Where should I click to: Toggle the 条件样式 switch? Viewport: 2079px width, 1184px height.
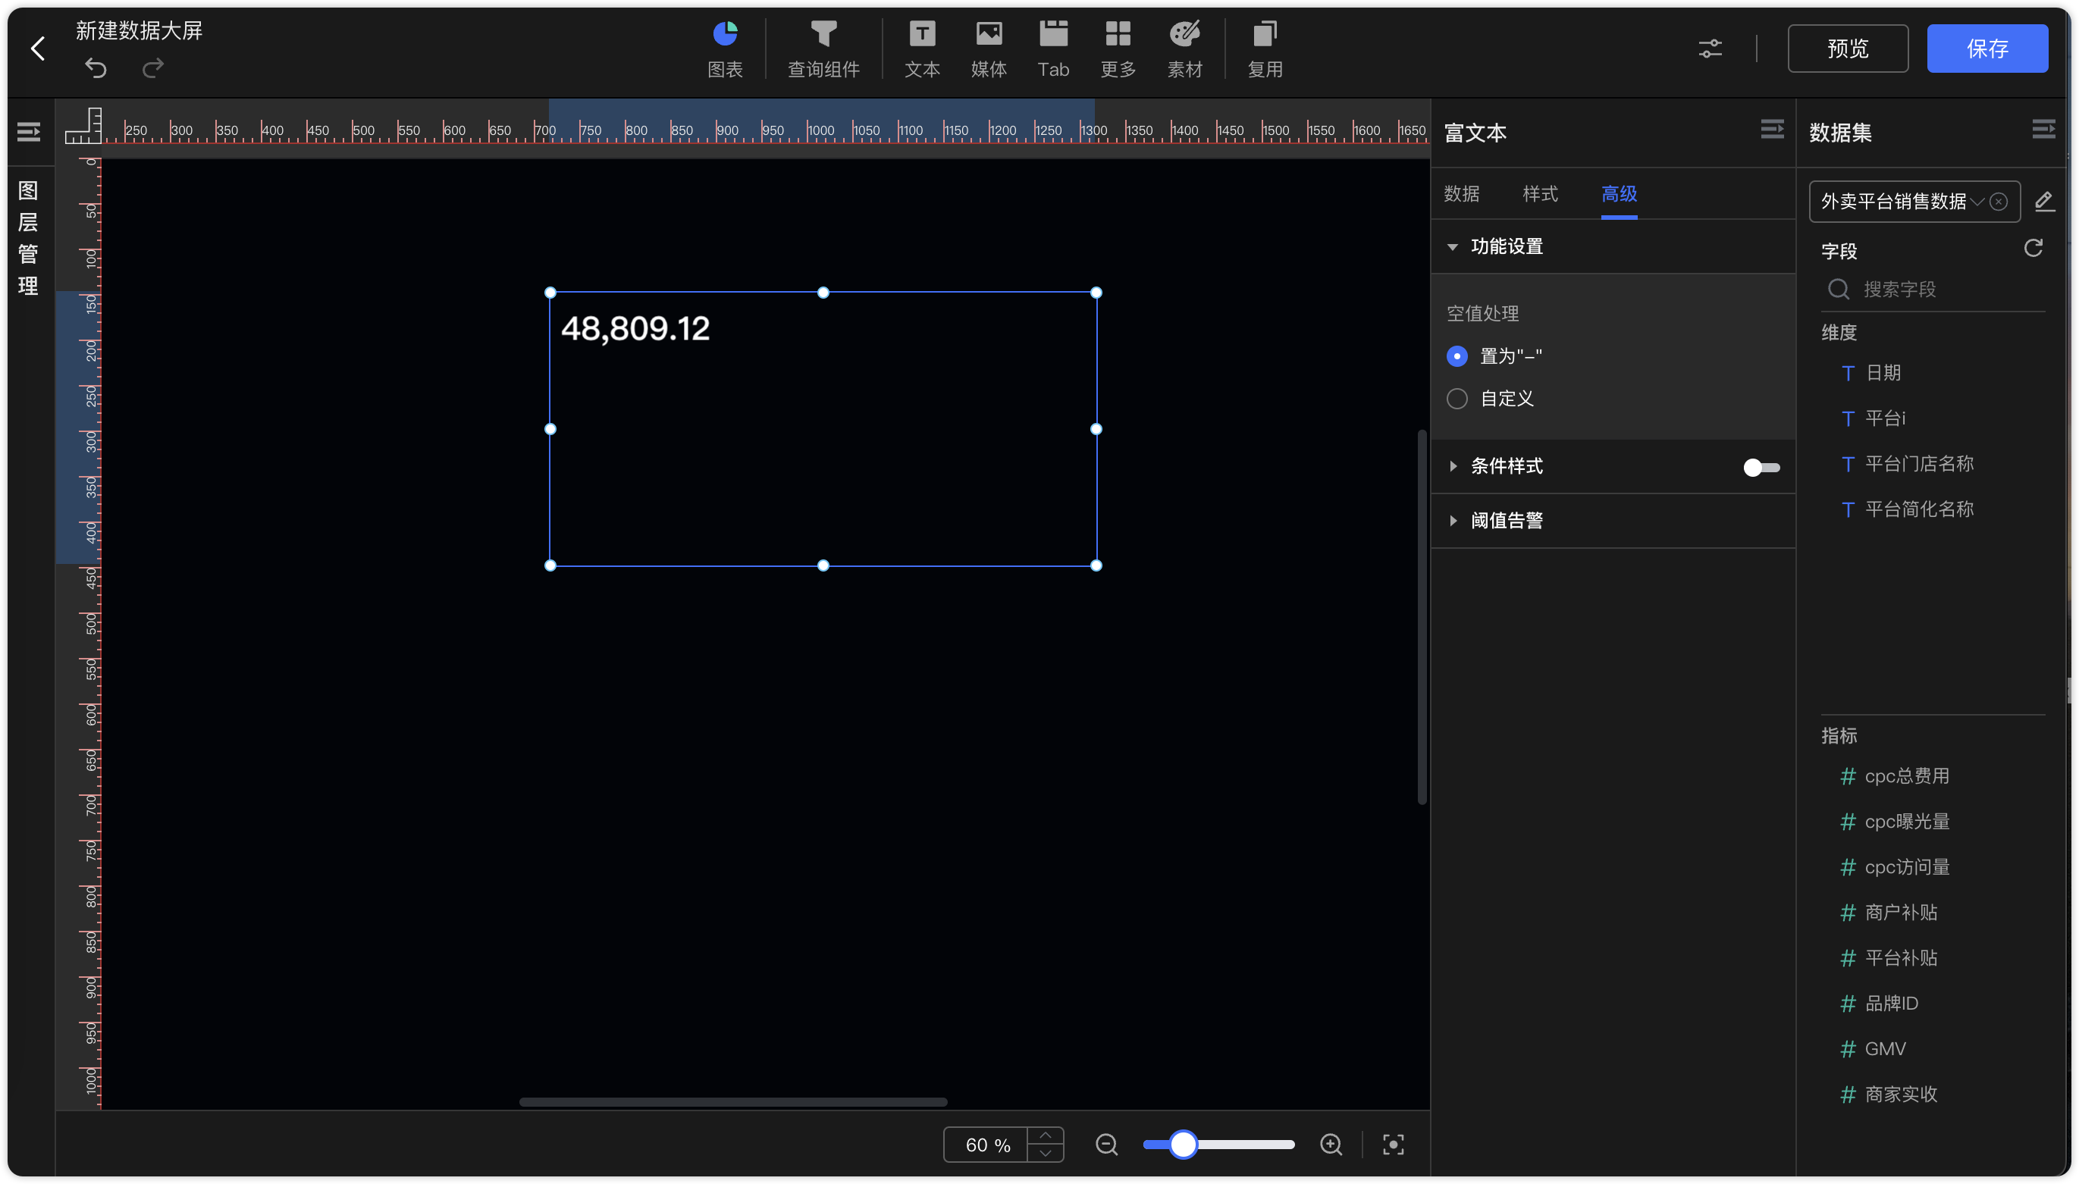pos(1761,467)
